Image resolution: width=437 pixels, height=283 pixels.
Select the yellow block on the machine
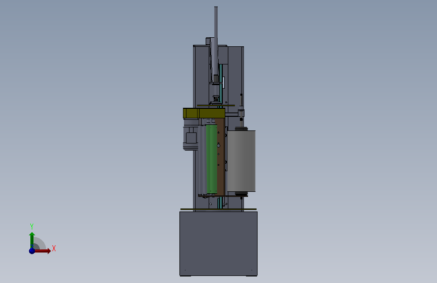tap(204, 113)
